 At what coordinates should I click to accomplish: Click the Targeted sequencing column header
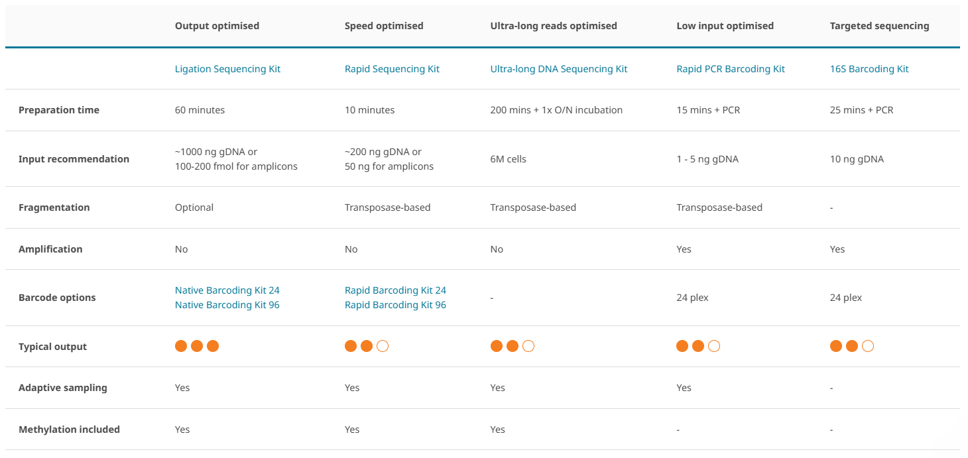tap(879, 26)
